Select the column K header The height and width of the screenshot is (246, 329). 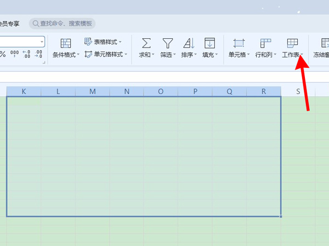click(x=24, y=91)
